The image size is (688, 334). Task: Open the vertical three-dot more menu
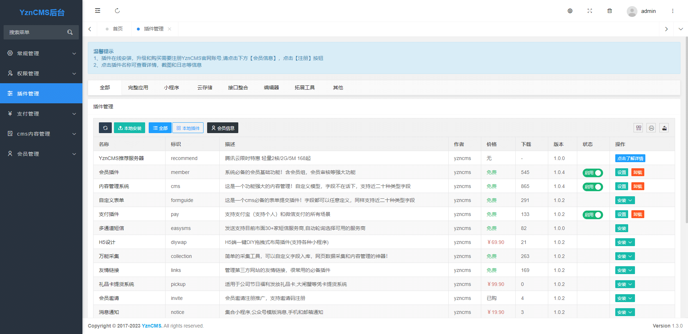point(673,11)
